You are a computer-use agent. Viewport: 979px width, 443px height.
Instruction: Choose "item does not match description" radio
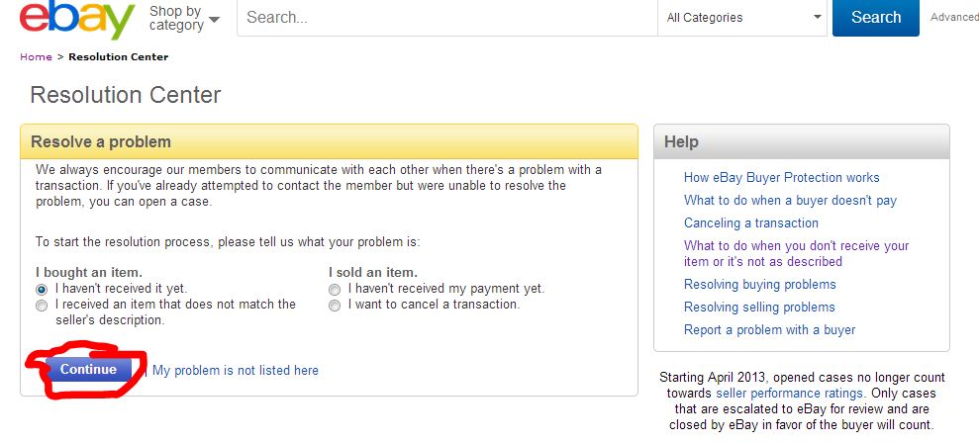pos(42,306)
